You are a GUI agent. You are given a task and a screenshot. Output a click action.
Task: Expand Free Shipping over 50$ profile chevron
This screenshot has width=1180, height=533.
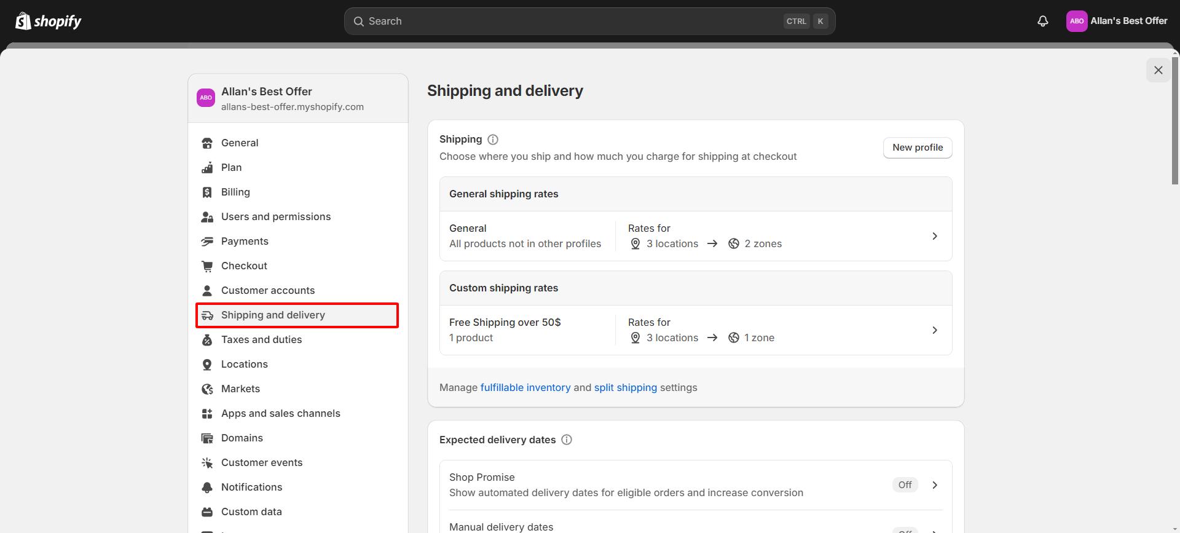click(934, 330)
